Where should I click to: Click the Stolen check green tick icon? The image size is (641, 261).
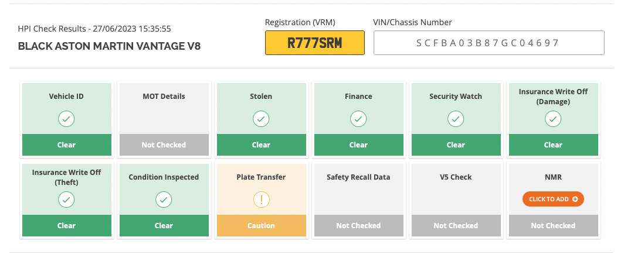pyautogui.click(x=261, y=119)
